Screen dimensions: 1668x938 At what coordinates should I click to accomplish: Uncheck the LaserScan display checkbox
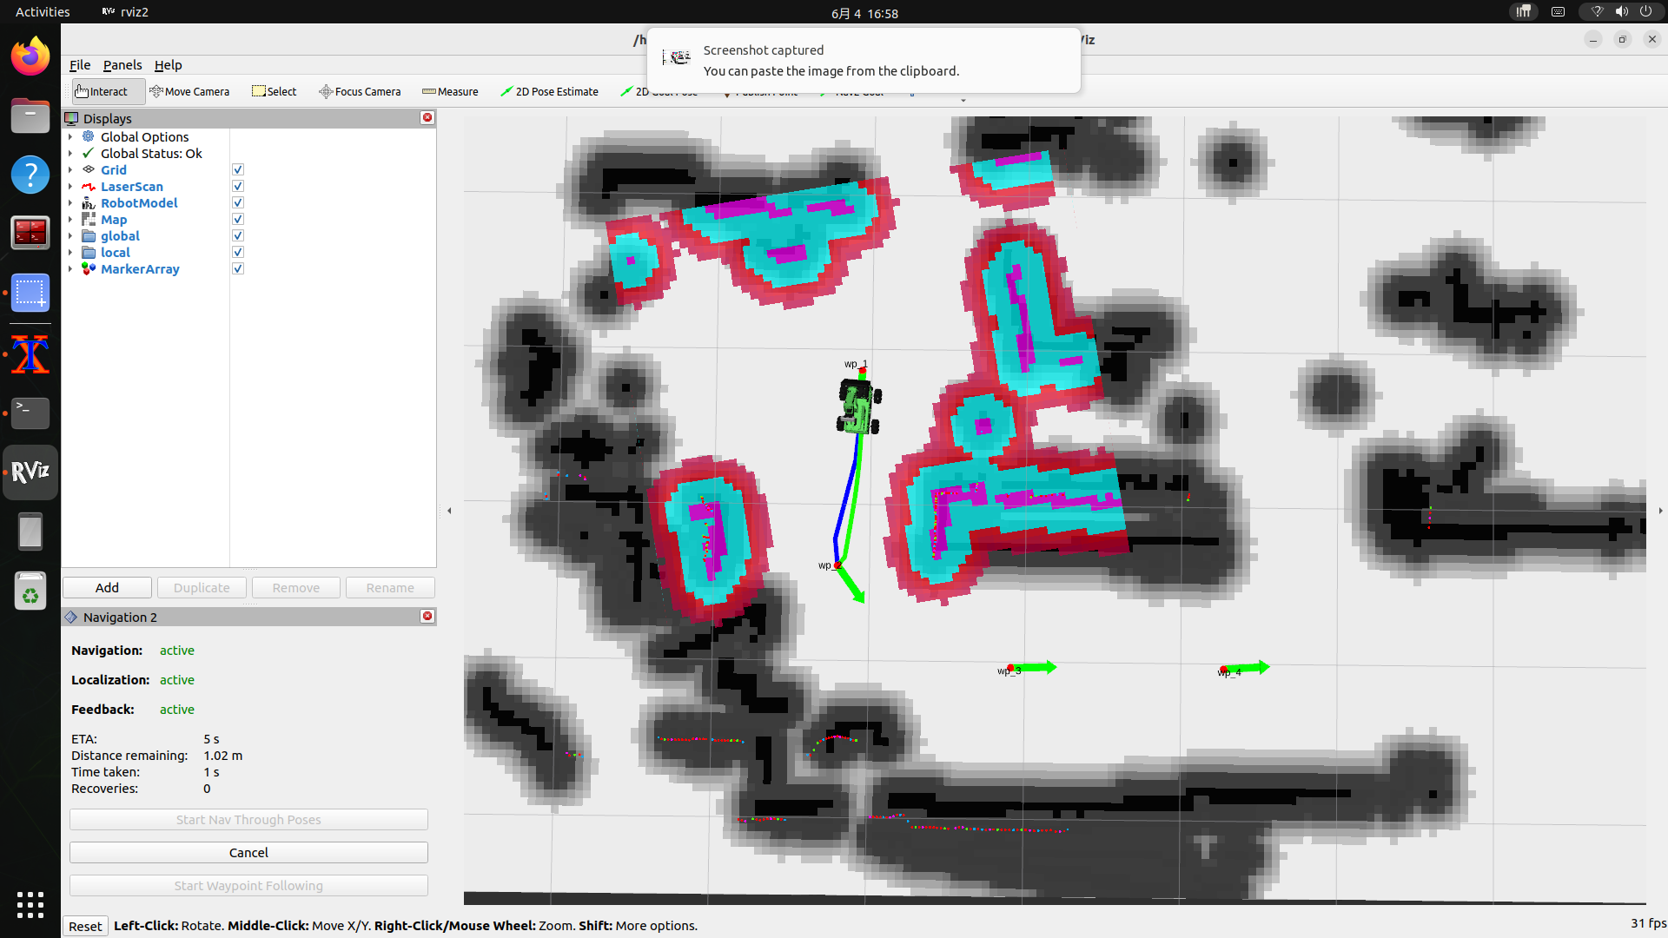[238, 186]
